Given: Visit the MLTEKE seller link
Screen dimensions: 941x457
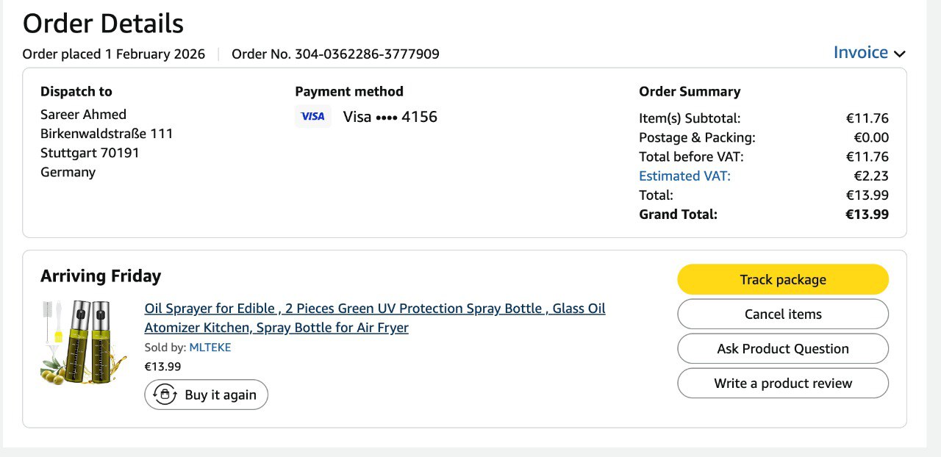Looking at the screenshot, I should click(x=210, y=348).
